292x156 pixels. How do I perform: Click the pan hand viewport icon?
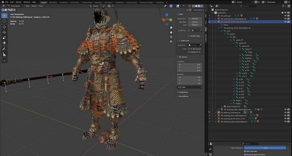point(171,33)
